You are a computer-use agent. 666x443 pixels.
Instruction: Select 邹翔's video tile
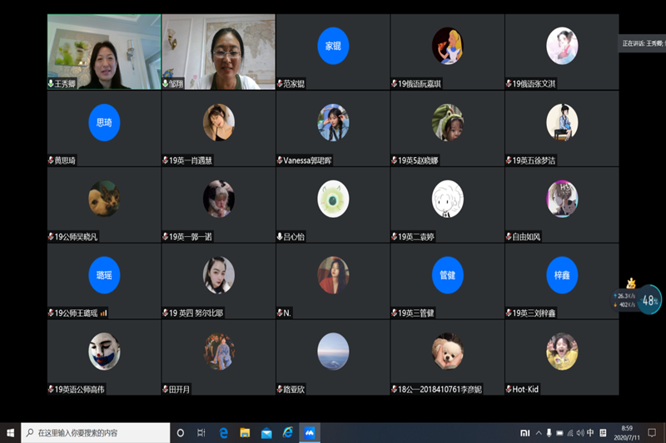click(218, 52)
